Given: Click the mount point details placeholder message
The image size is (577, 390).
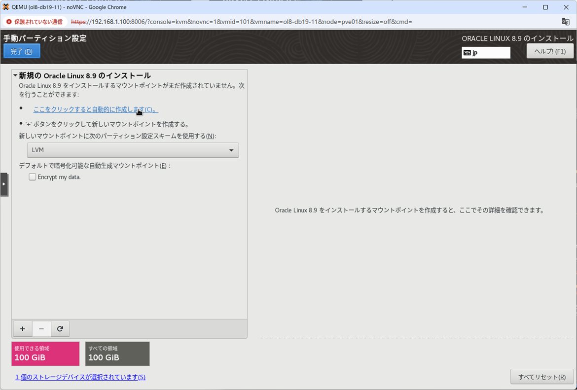Looking at the screenshot, I should [x=409, y=211].
